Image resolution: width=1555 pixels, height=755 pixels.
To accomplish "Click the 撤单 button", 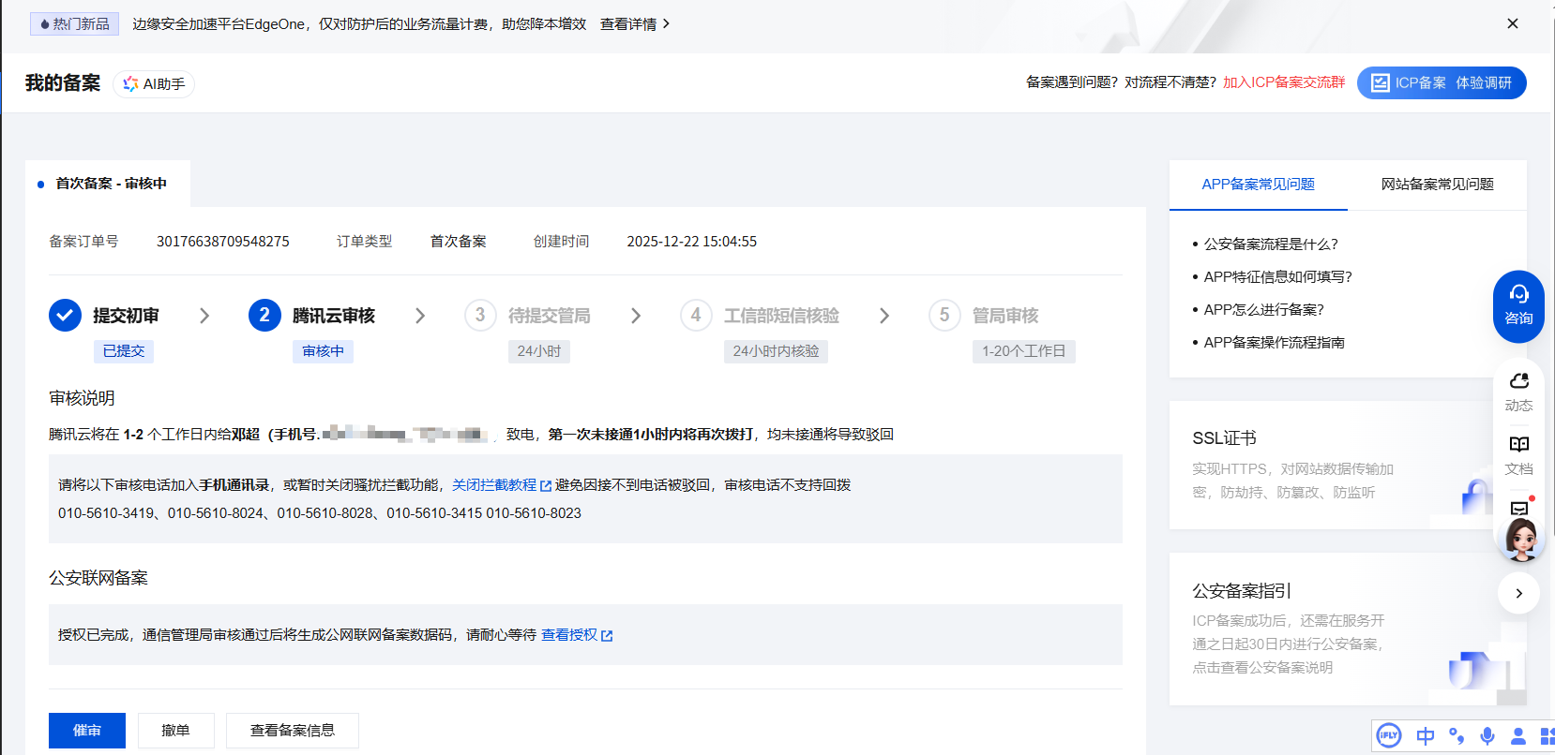I will (176, 731).
